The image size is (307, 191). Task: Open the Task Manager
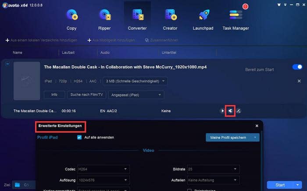pyautogui.click(x=236, y=20)
